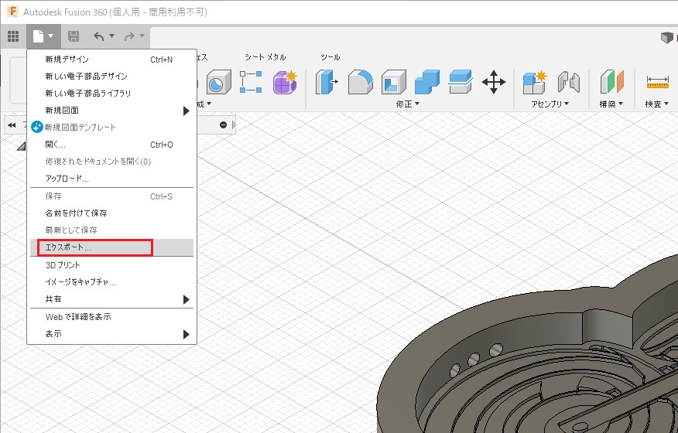
Task: Click the File menu icon
Action: tap(39, 36)
